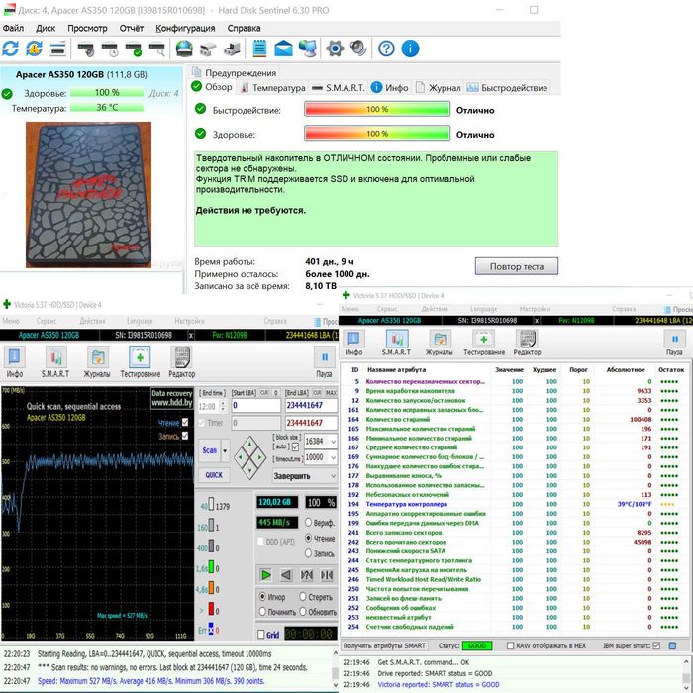
Task: Switch to the Журнал tab in Sentinel
Action: 439,88
